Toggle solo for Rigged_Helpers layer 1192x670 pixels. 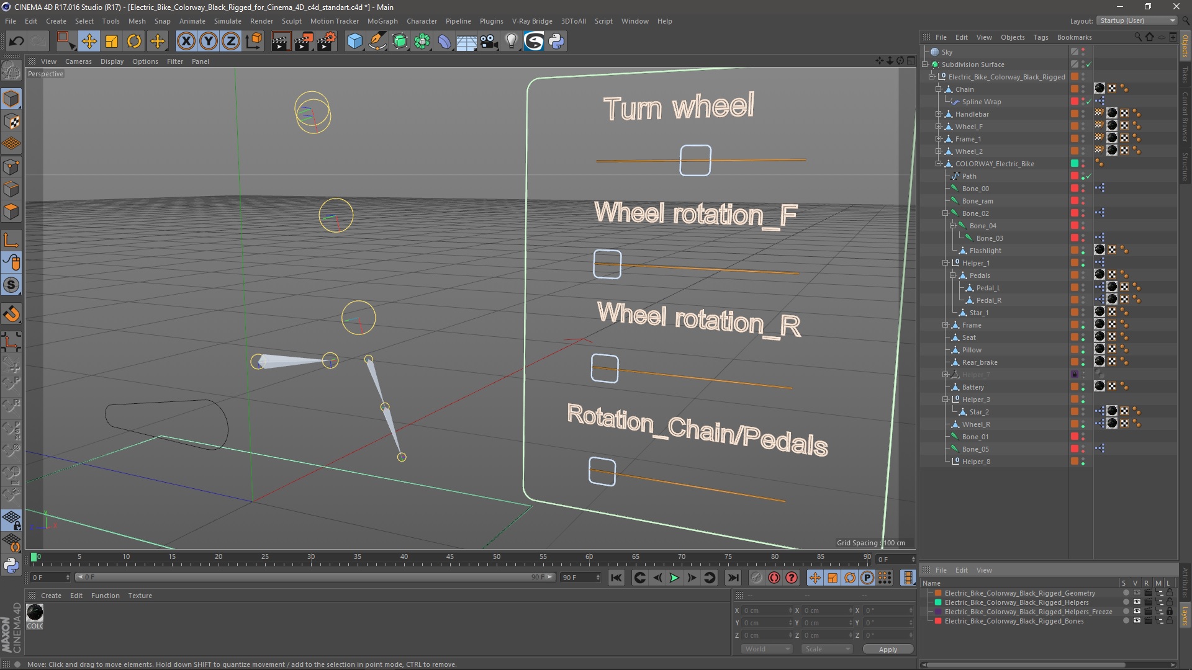[x=1125, y=602]
